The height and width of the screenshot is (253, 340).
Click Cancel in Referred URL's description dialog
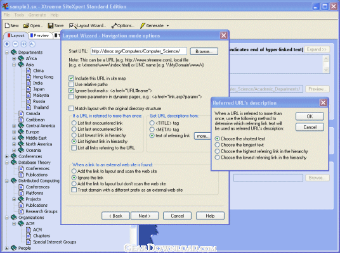click(310, 127)
